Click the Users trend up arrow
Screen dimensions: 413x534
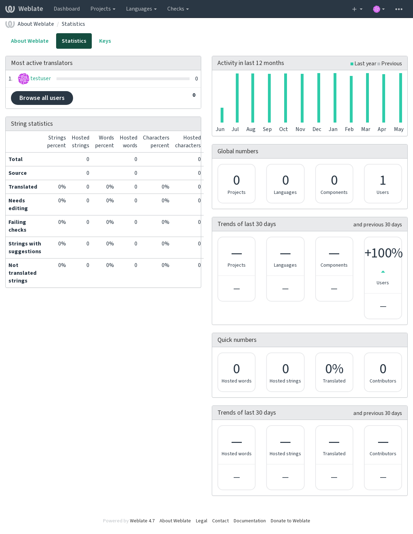383,272
